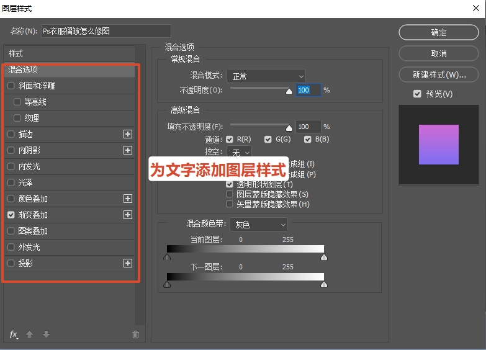The image size is (486, 350).
Task: Close the 图层样式 dialog
Action: coord(476,8)
